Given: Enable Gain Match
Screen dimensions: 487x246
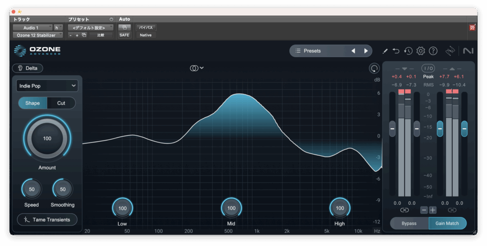Looking at the screenshot, I should point(447,223).
